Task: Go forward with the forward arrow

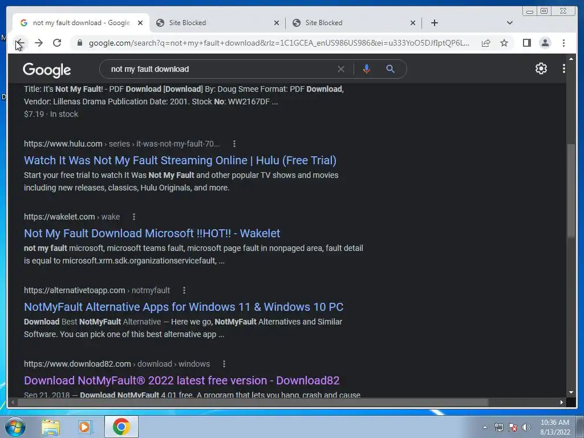Action: point(38,43)
